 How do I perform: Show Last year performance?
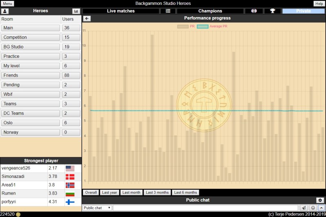[x=110, y=193]
